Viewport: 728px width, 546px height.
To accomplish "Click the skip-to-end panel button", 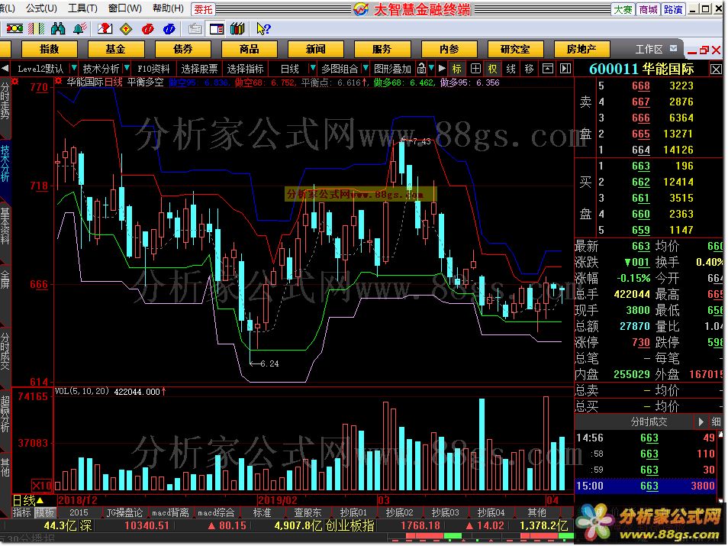I will coord(565,69).
